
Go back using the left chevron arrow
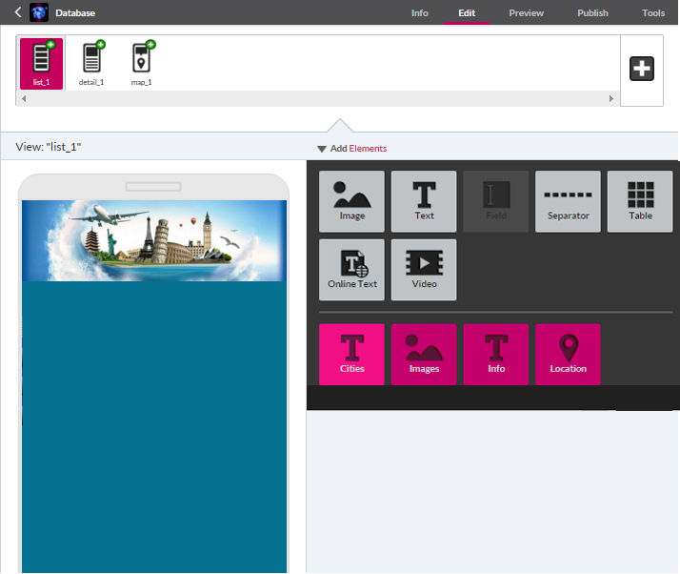pos(18,12)
